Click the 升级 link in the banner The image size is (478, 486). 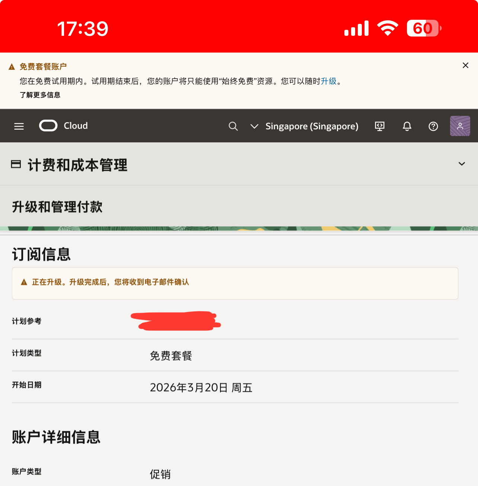[328, 81]
